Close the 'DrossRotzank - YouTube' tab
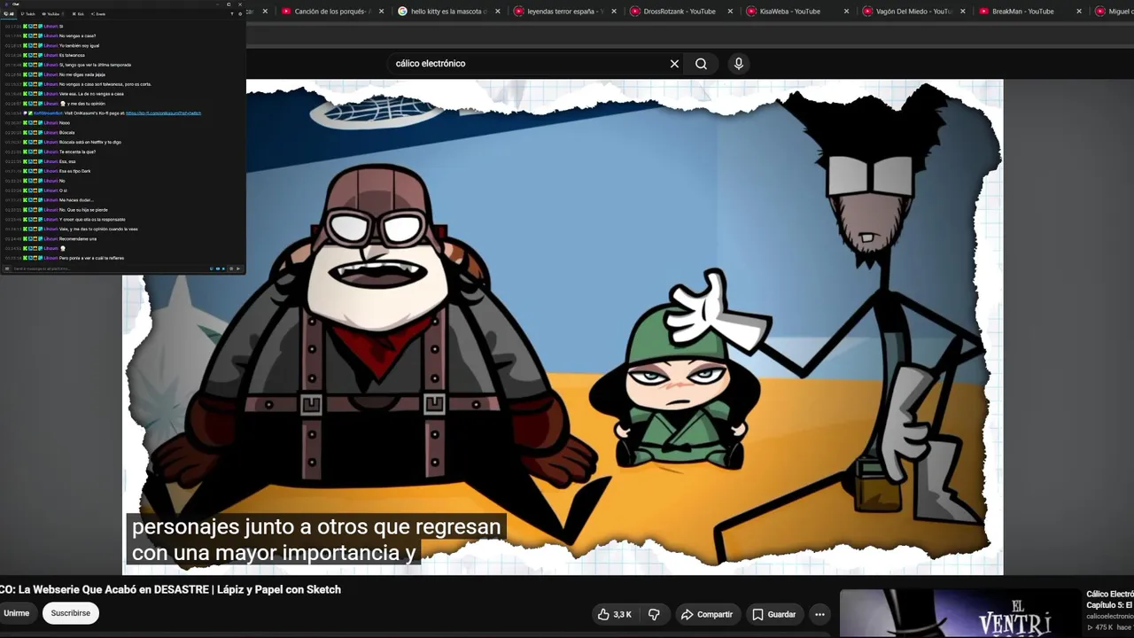 (730, 12)
